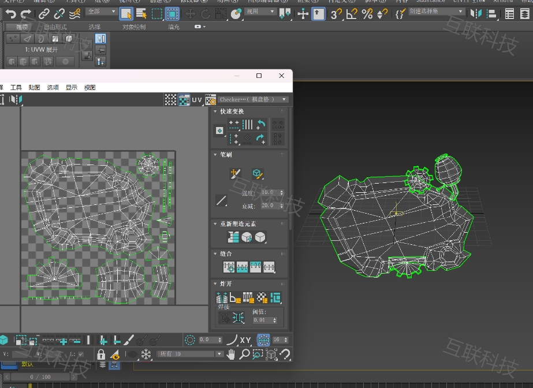Viewport: 533px width, 388px height.
Task: Open the 创建选择集 named selection dropdown
Action: pyautogui.click(x=436, y=12)
